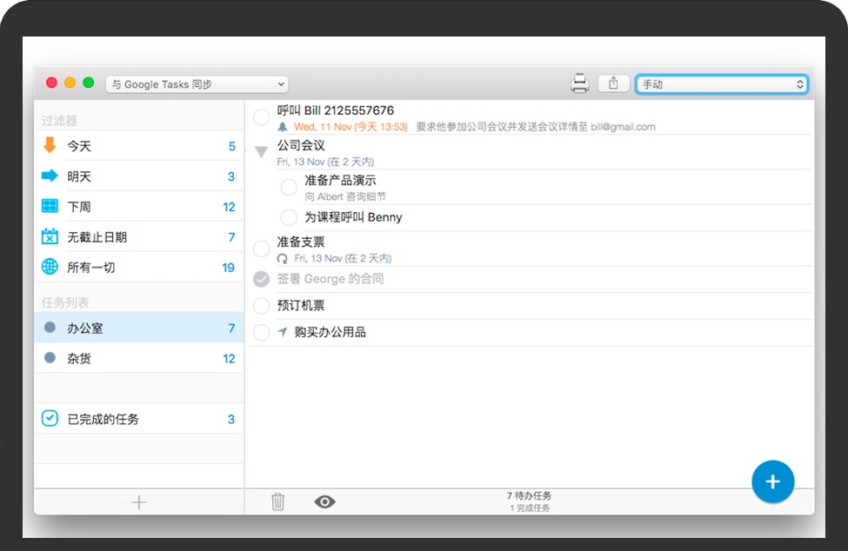Uncheck the completed 签署 George 的合同 task
This screenshot has width=848, height=551.
tap(261, 279)
